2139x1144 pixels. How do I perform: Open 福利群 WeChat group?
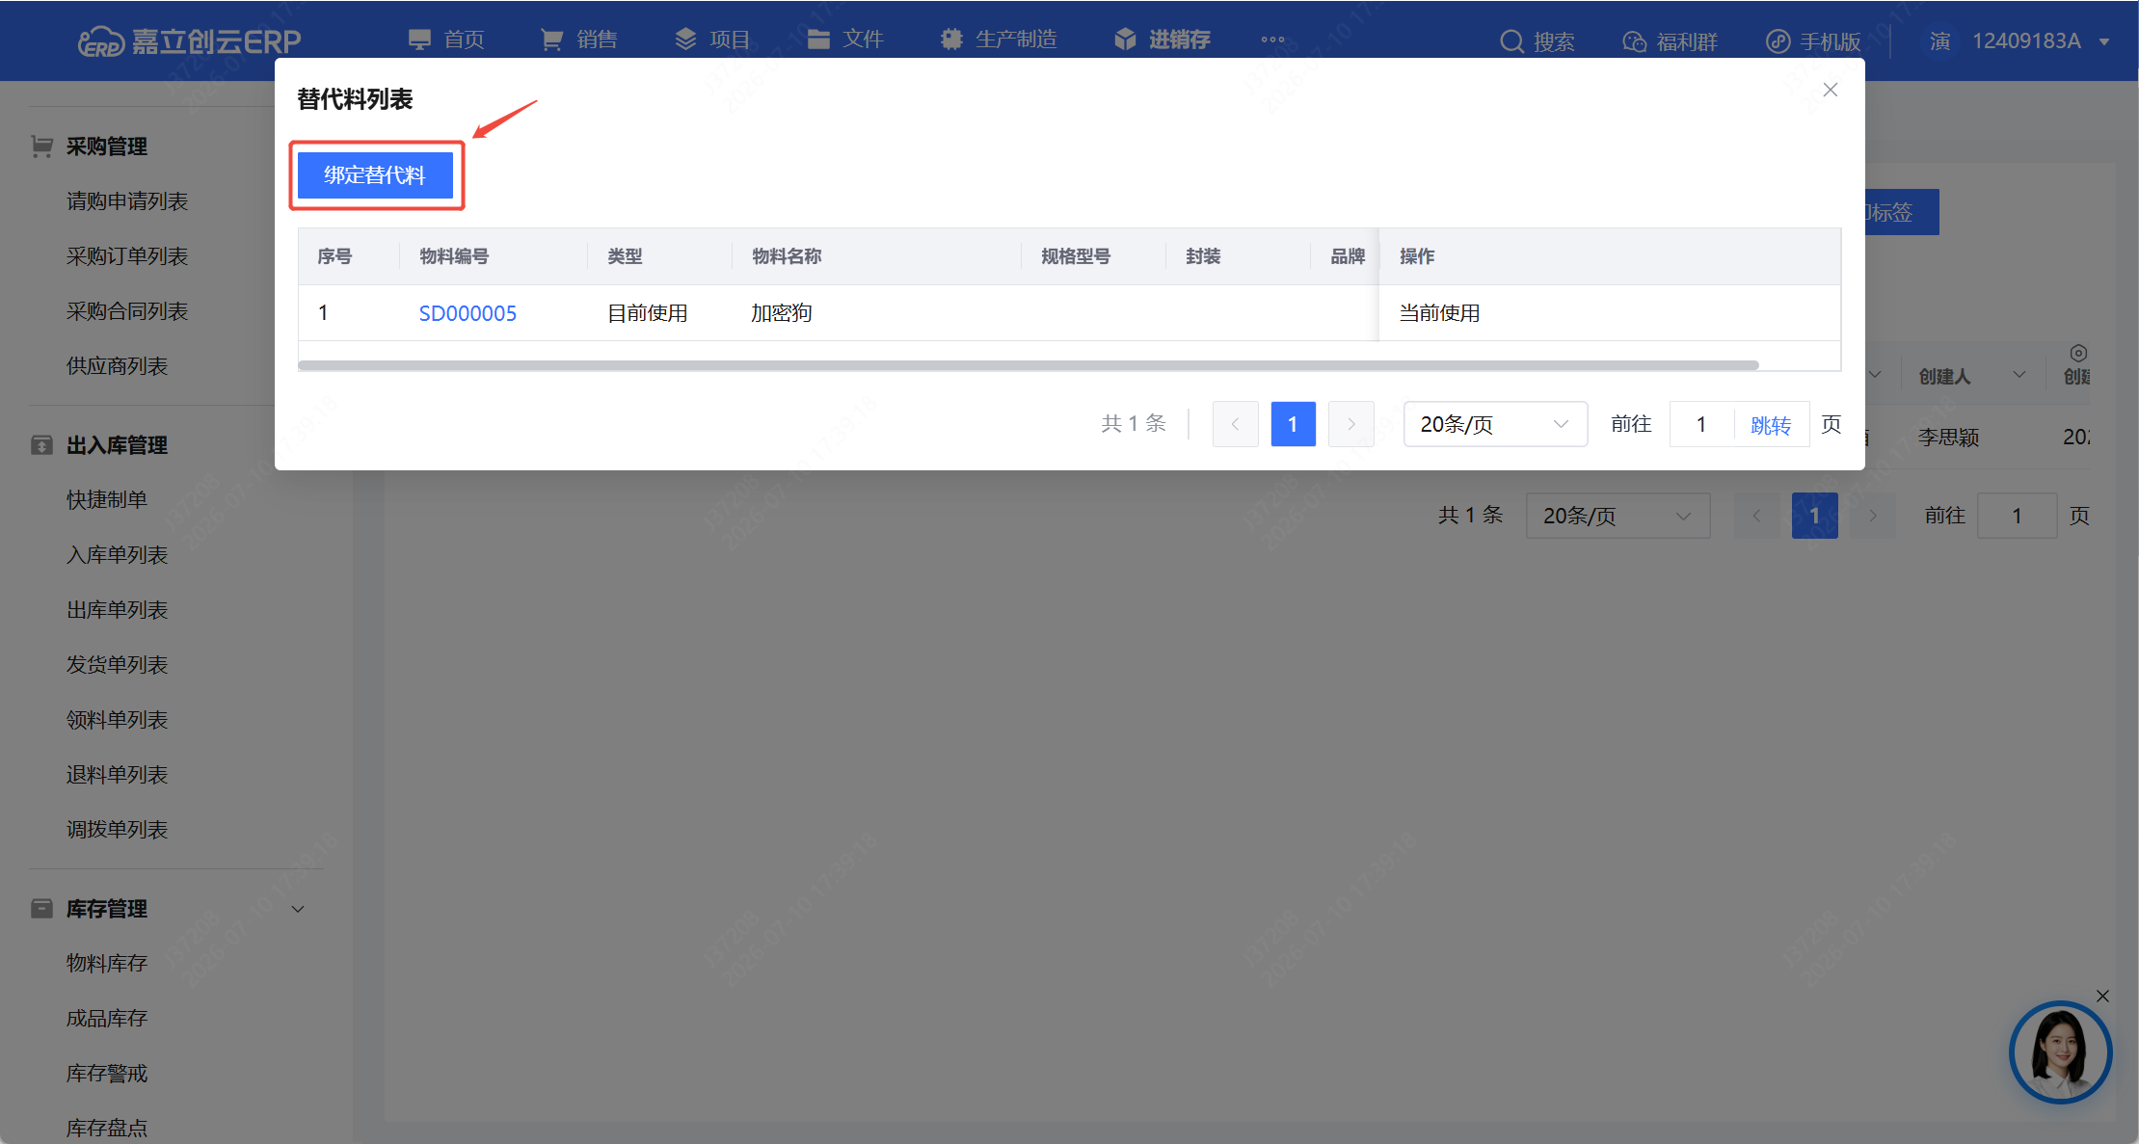click(1670, 41)
